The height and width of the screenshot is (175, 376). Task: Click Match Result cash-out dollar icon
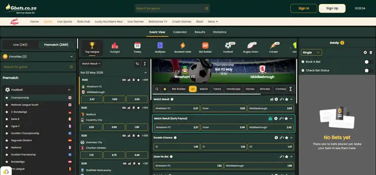(276, 99)
